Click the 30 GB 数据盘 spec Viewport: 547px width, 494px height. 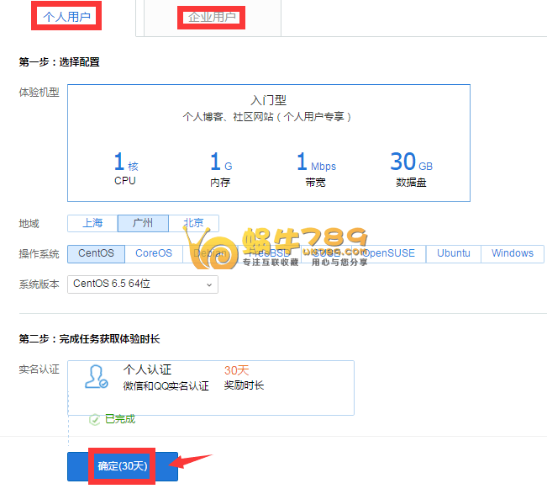pos(412,167)
